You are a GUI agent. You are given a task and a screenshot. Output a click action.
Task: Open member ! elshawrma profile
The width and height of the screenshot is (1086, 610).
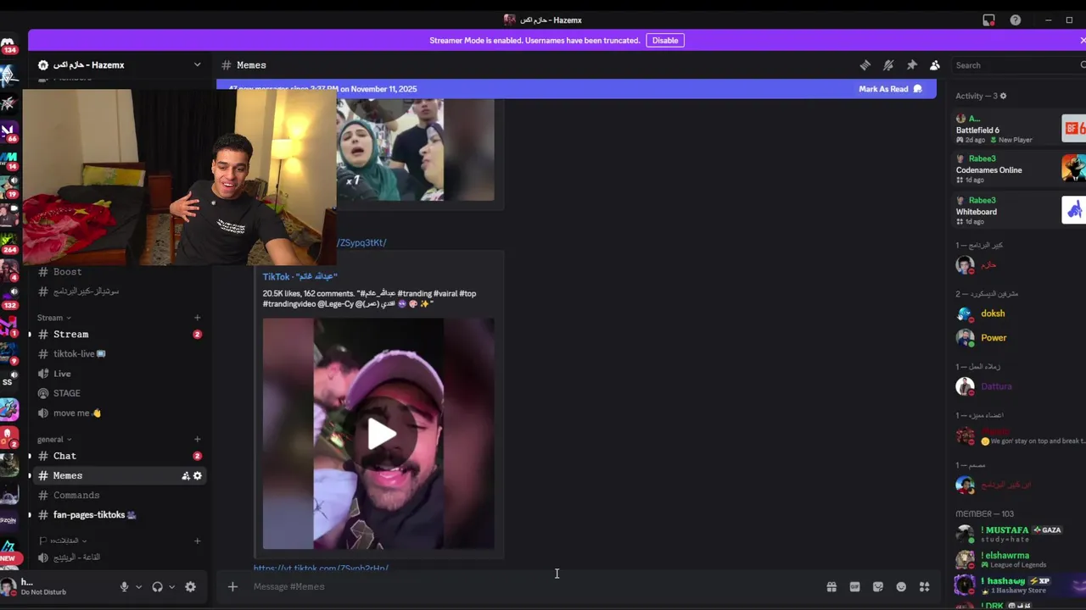1018,560
